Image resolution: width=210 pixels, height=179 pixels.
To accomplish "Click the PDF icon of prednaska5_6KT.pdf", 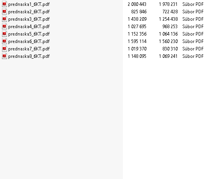I will coord(4,34).
